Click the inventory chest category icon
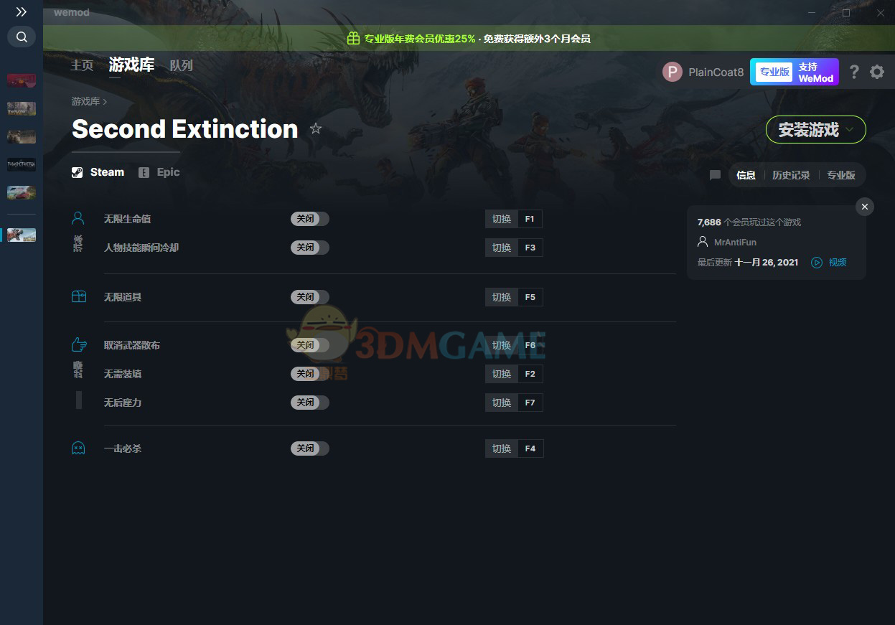895x625 pixels. click(x=79, y=296)
